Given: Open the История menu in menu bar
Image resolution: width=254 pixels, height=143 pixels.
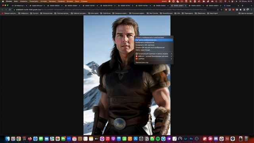Looking at the screenshot, I should click(x=44, y=1).
